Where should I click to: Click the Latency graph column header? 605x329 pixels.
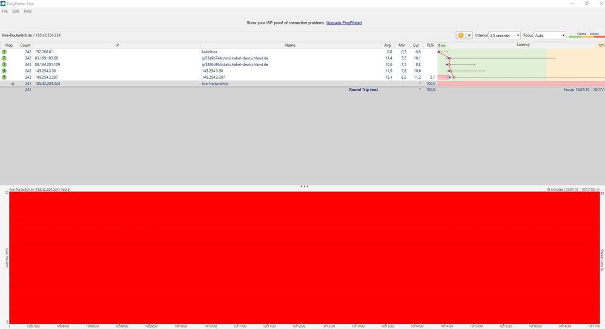(x=523, y=45)
